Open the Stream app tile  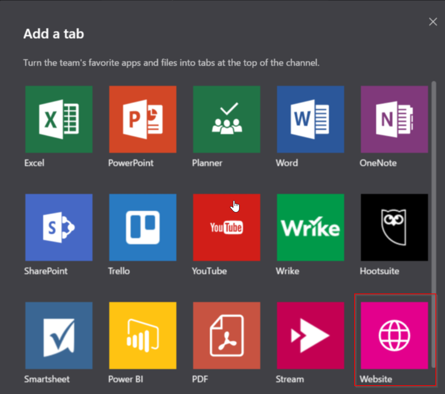pyautogui.click(x=310, y=335)
